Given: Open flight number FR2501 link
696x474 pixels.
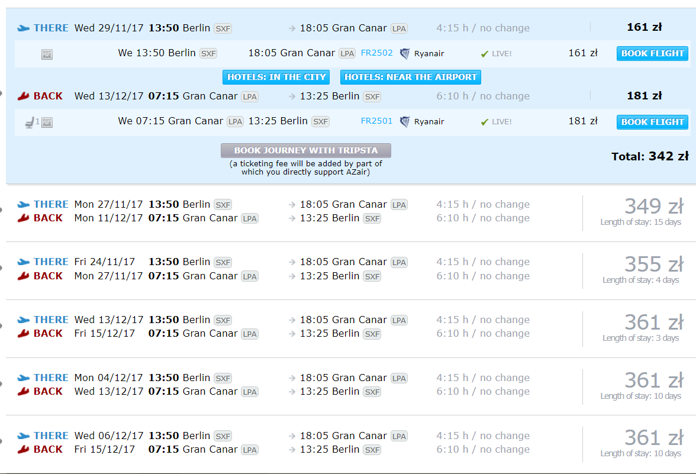Looking at the screenshot, I should [377, 121].
